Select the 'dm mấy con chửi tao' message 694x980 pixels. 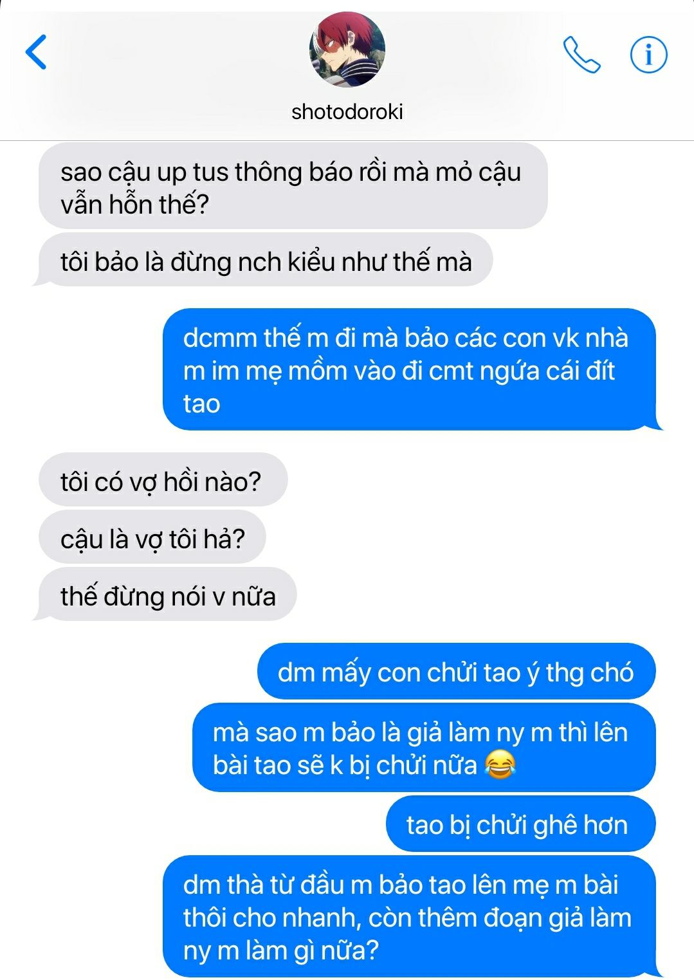[456, 672]
